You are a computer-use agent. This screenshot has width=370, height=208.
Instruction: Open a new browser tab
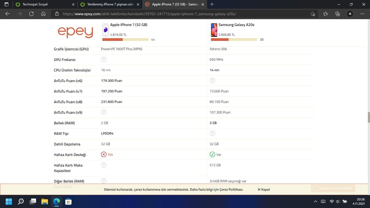coord(212,4)
